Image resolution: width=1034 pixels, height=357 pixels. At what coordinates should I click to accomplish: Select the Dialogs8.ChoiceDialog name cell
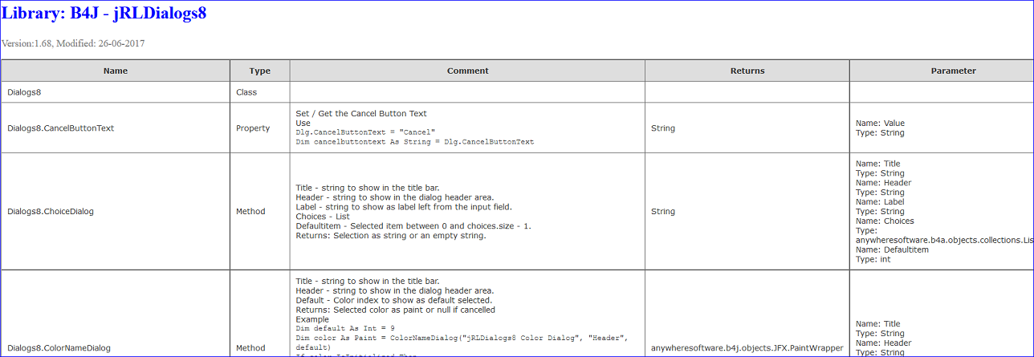116,212
